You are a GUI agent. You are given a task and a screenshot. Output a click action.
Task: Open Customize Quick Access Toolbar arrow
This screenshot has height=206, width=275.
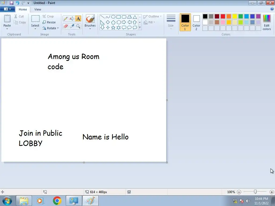[x=28, y=3]
